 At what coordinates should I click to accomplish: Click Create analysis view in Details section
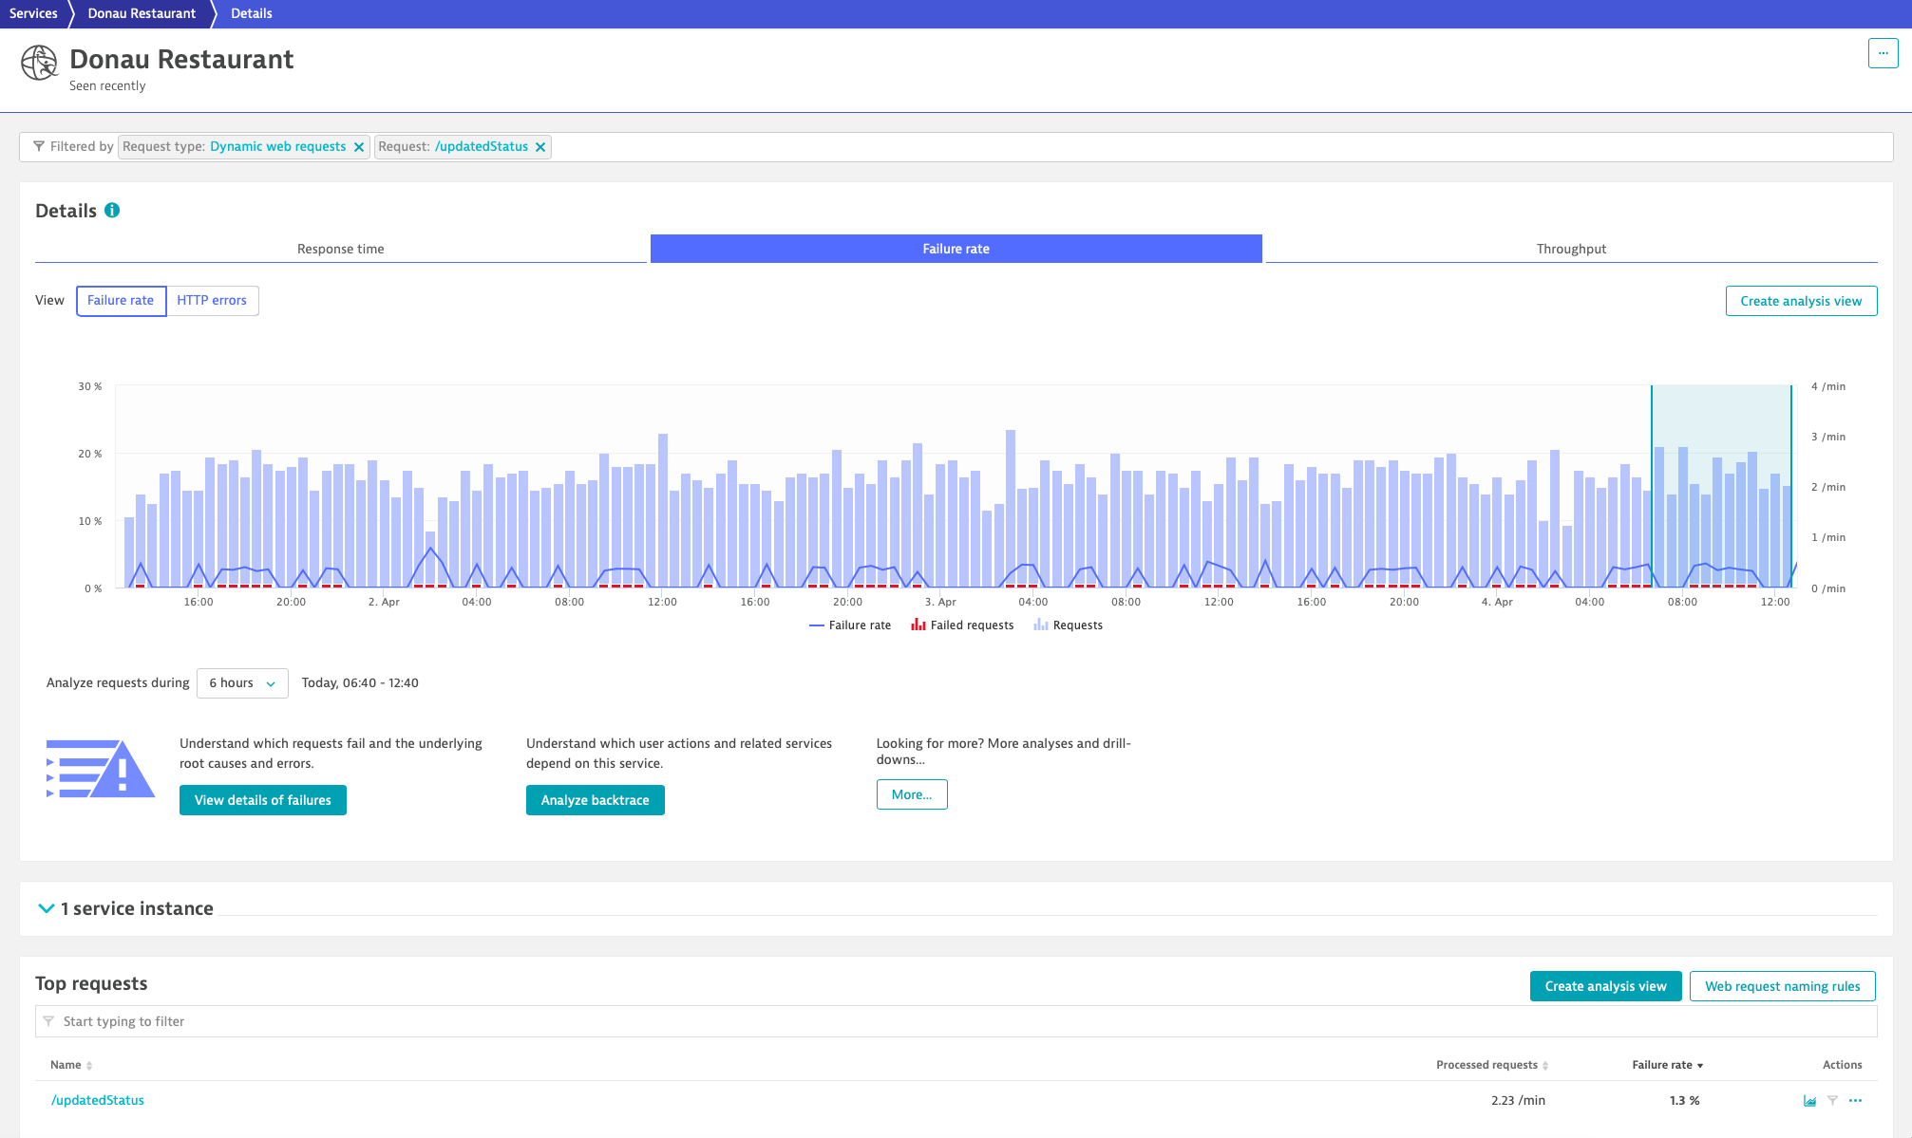coord(1801,301)
